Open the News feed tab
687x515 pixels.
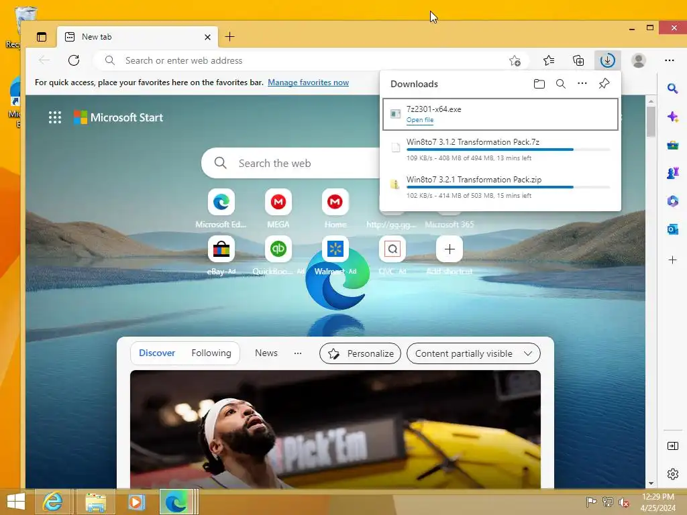266,353
